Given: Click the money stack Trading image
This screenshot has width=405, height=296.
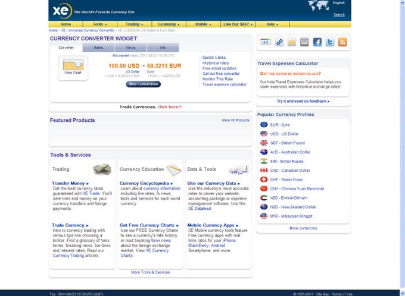Looking at the screenshot, I should tap(102, 169).
